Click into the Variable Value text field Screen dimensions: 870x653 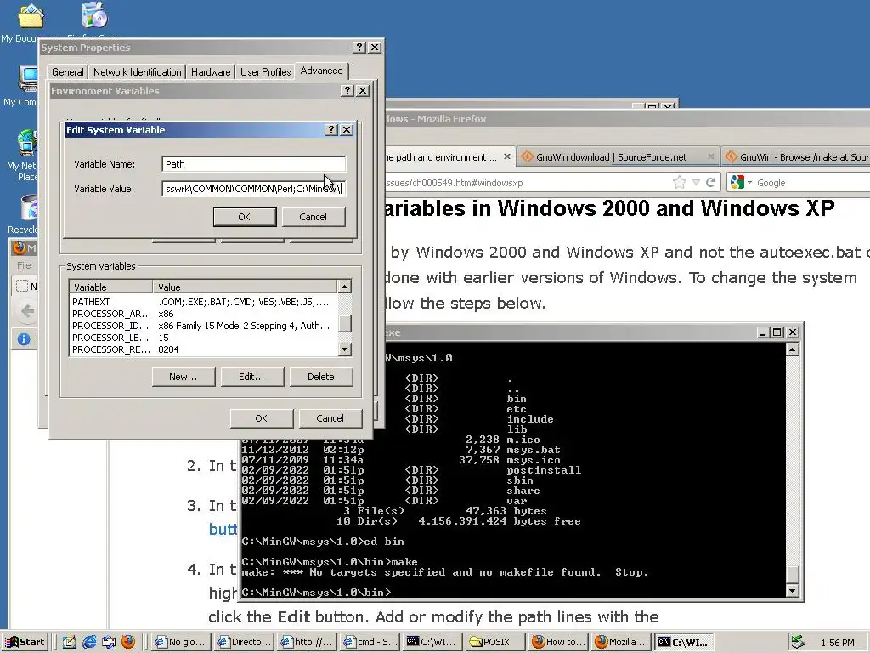coord(253,189)
